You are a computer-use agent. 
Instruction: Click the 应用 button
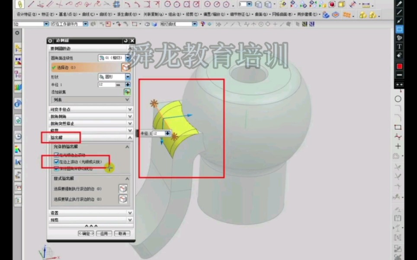click(103, 233)
